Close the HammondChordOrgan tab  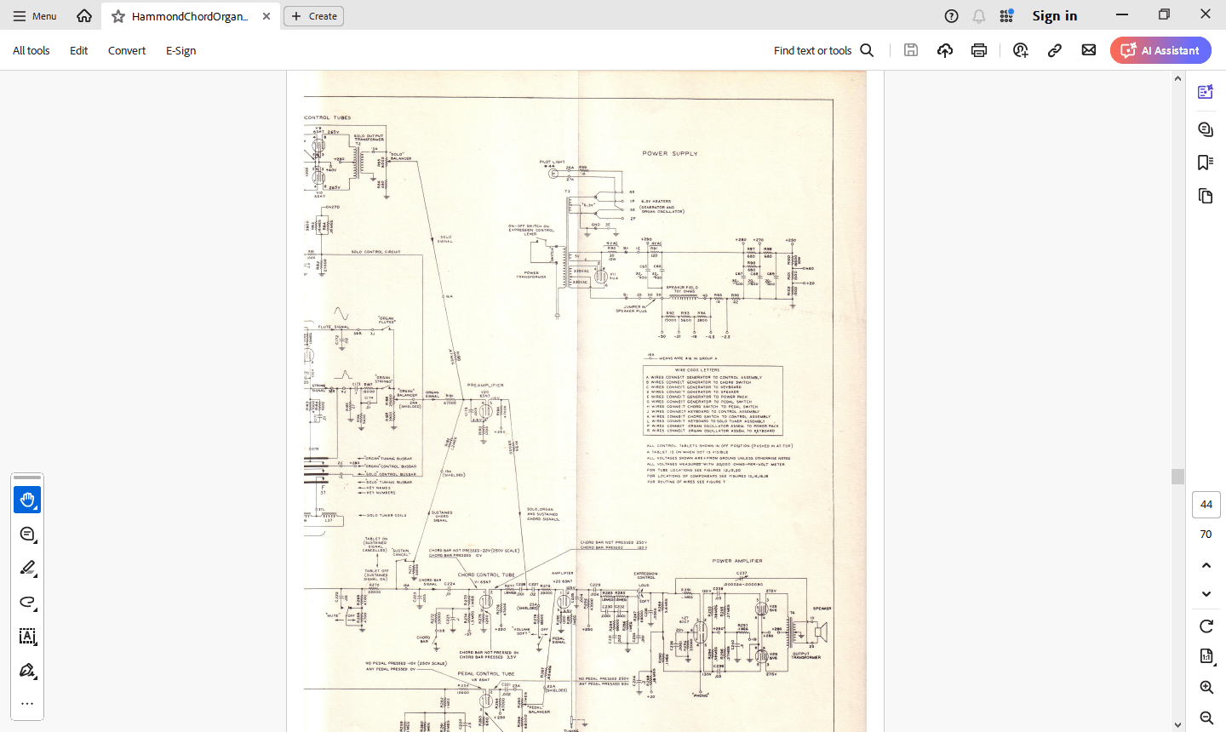coord(266,16)
